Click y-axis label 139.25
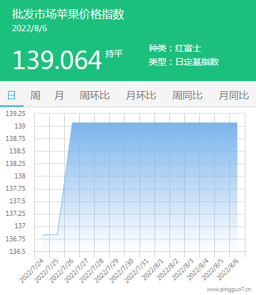The height and width of the screenshot is (295, 256). [16, 114]
